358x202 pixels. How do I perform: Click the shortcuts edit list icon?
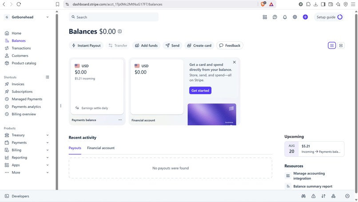pos(47,77)
